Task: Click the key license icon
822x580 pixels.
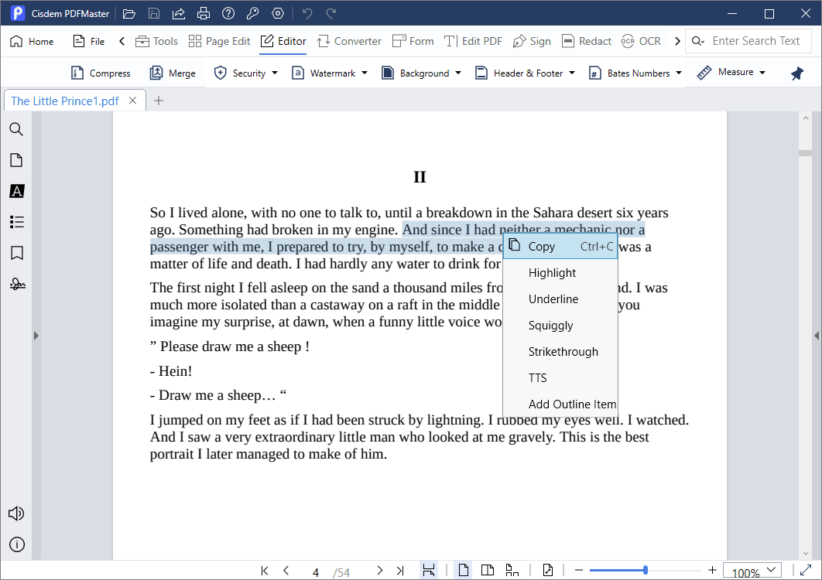Action: click(x=252, y=14)
